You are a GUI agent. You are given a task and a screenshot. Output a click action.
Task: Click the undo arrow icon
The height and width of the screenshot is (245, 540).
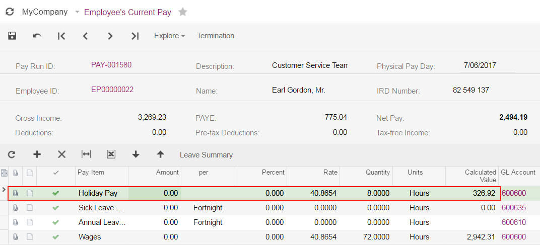37,36
